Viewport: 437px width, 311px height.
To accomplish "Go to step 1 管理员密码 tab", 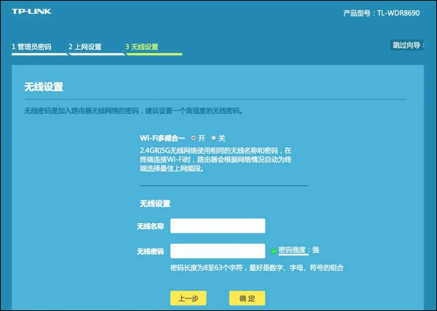I will [32, 47].
